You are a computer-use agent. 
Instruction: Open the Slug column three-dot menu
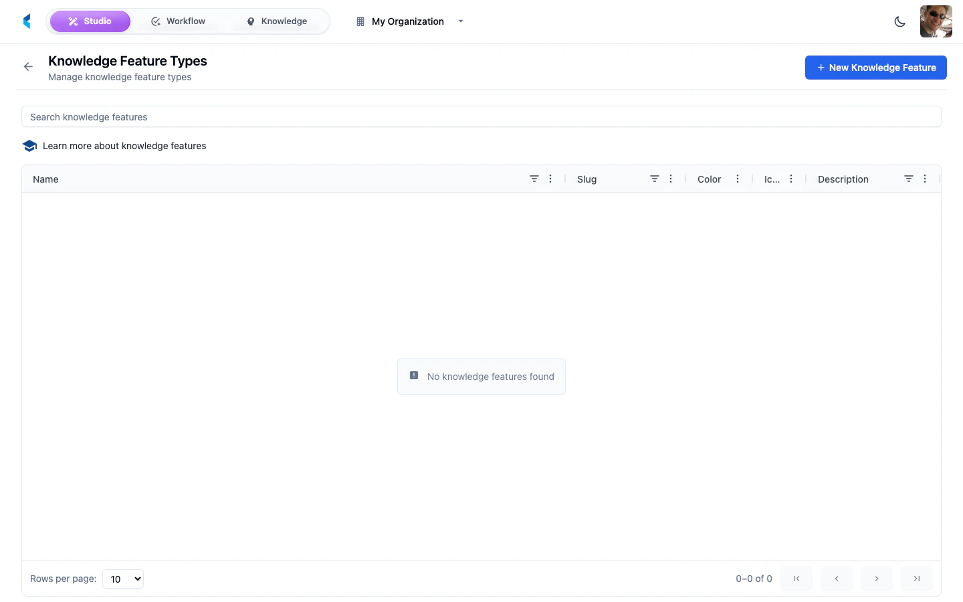tap(671, 179)
